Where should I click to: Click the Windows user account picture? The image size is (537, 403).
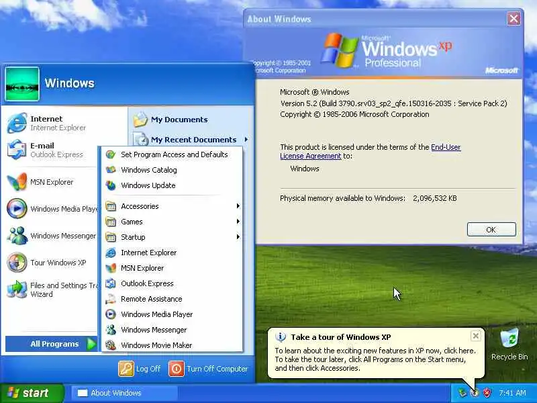(22, 84)
